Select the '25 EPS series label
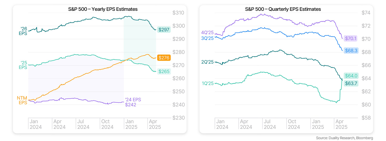The width and height of the screenshot is (386, 141). pyautogui.click(x=24, y=65)
